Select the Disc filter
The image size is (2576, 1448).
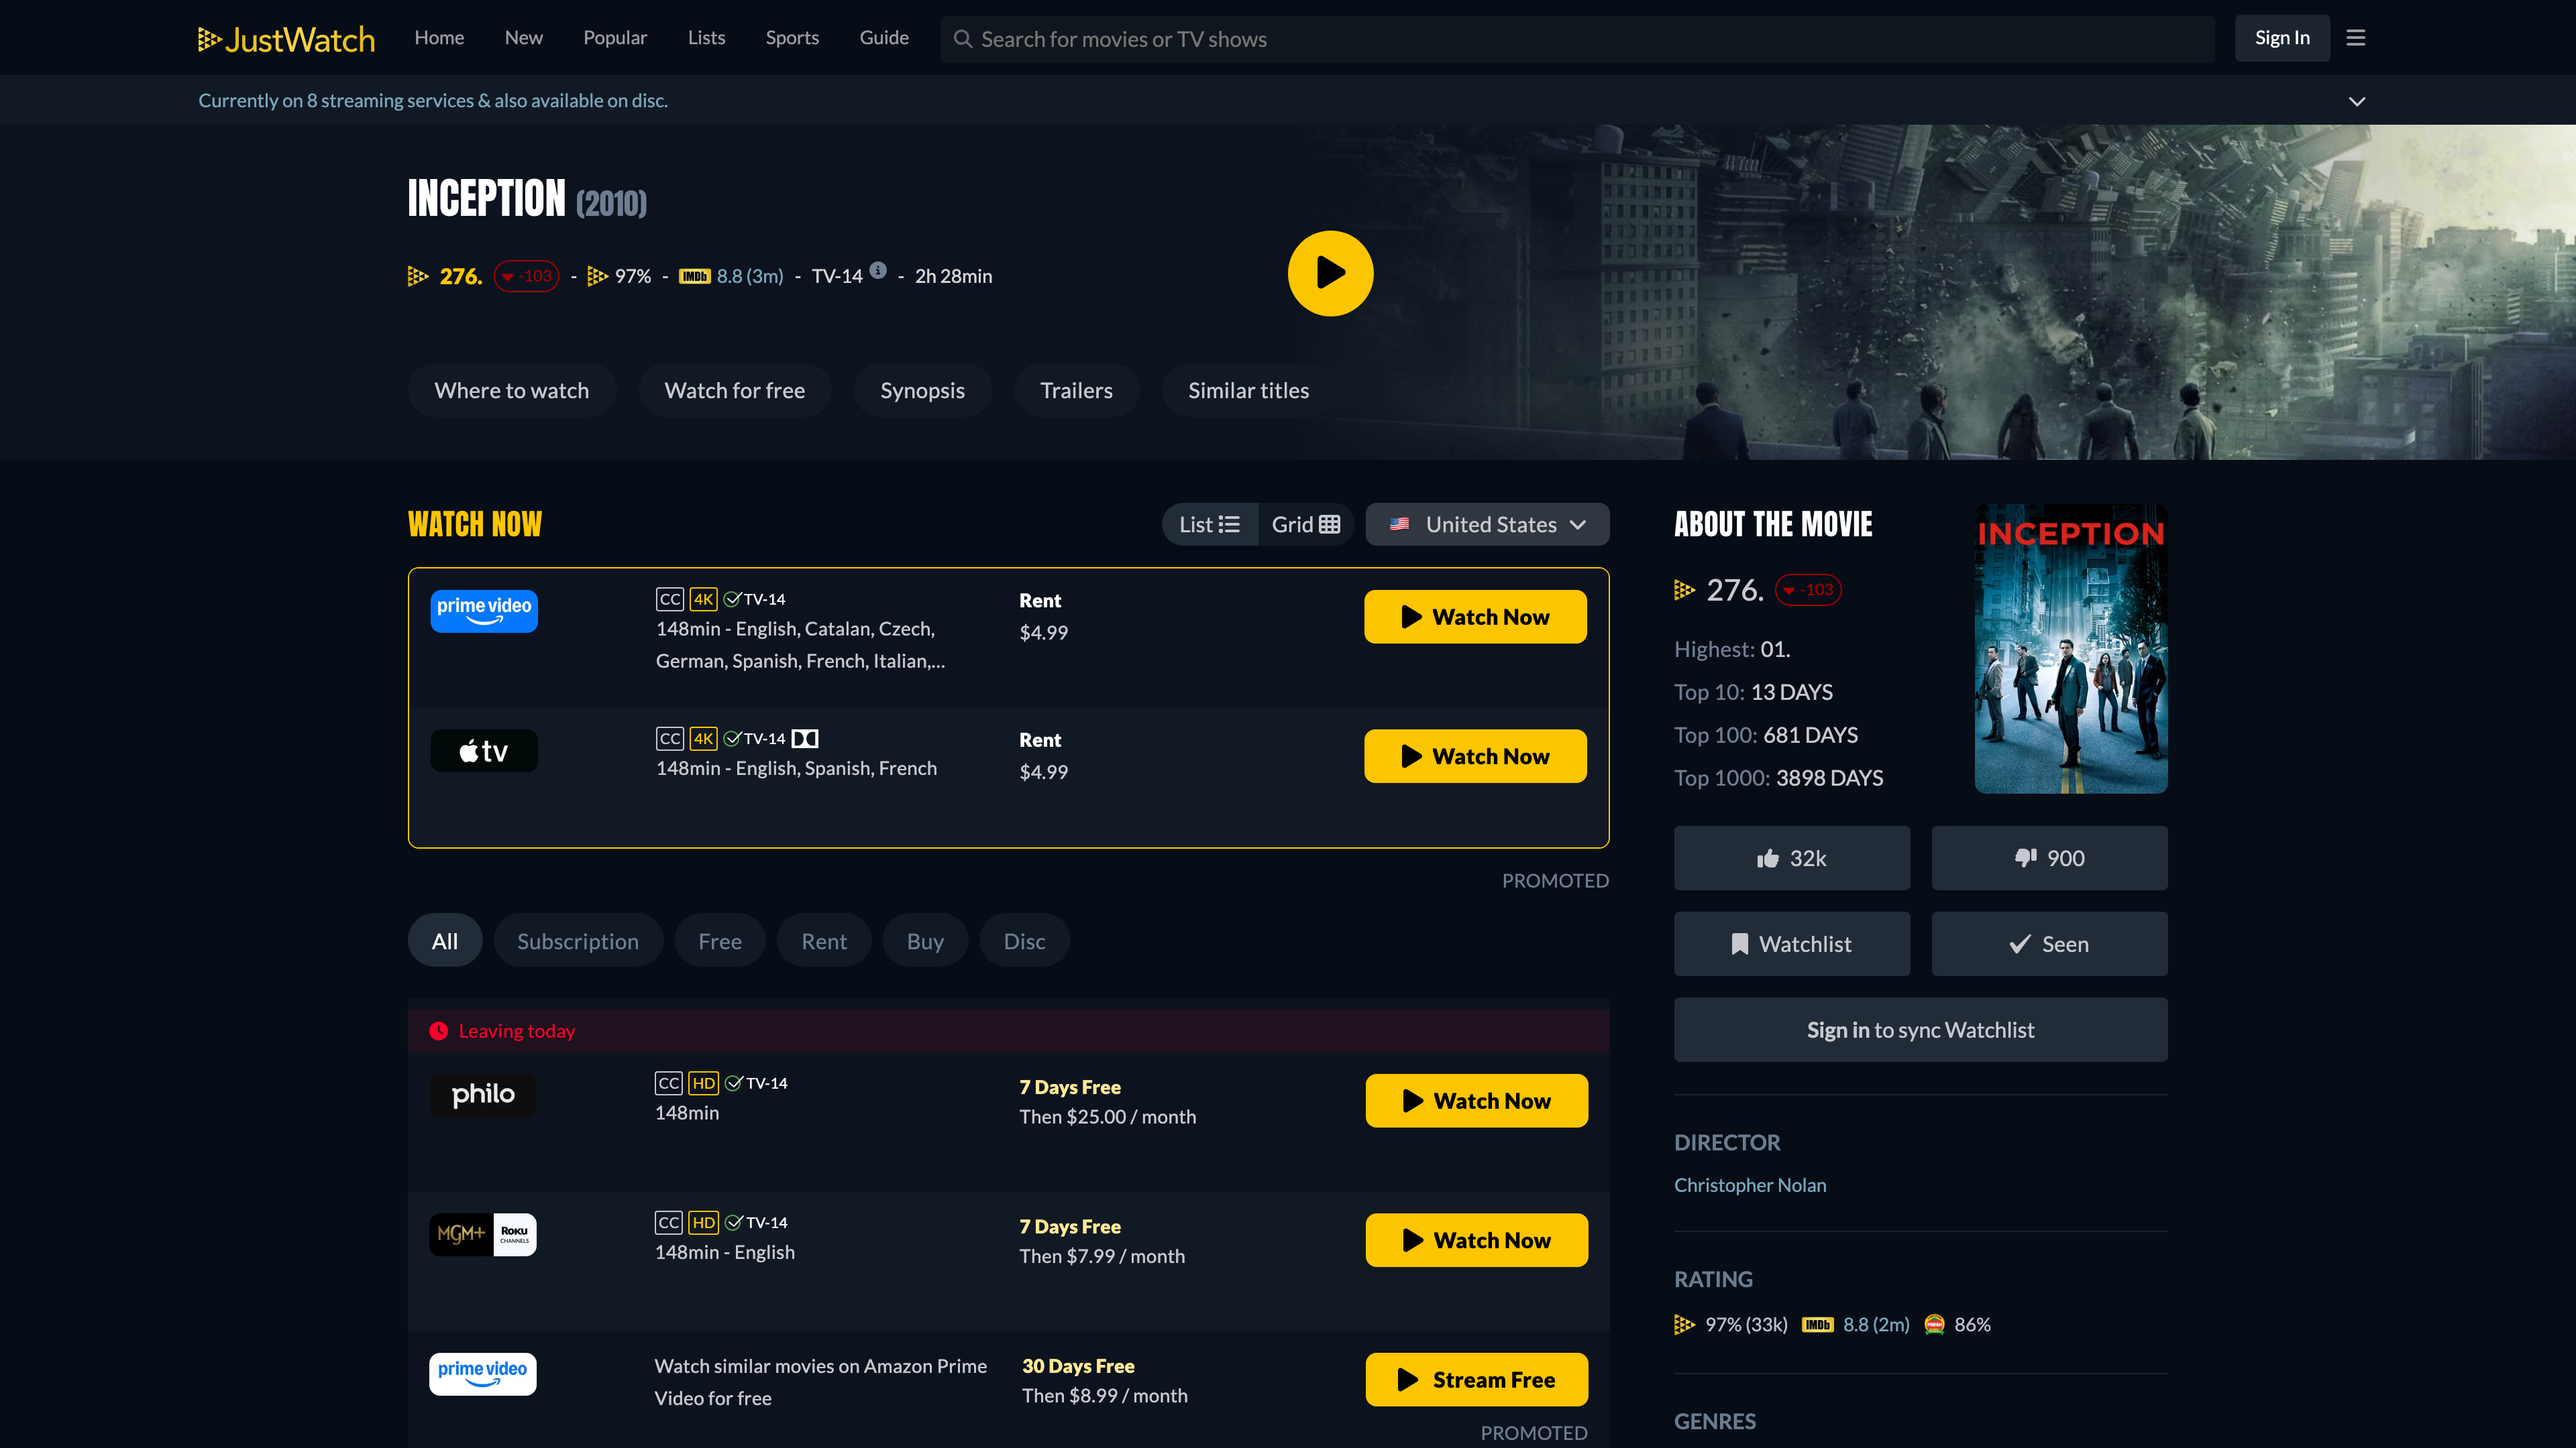click(1024, 941)
